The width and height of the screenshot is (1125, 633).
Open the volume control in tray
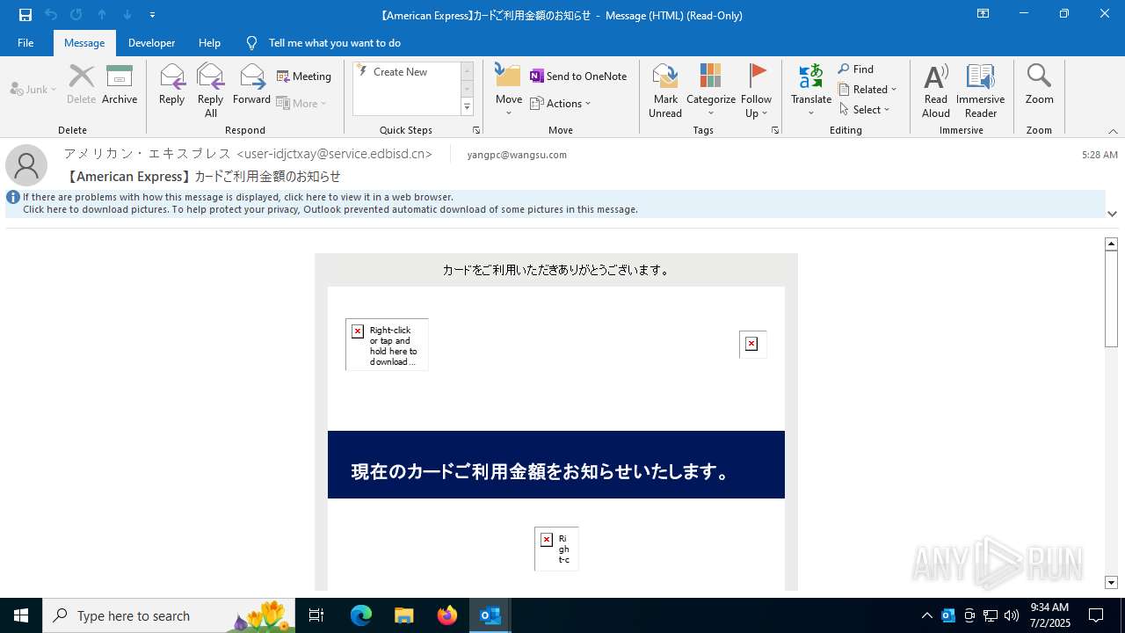click(x=1012, y=615)
